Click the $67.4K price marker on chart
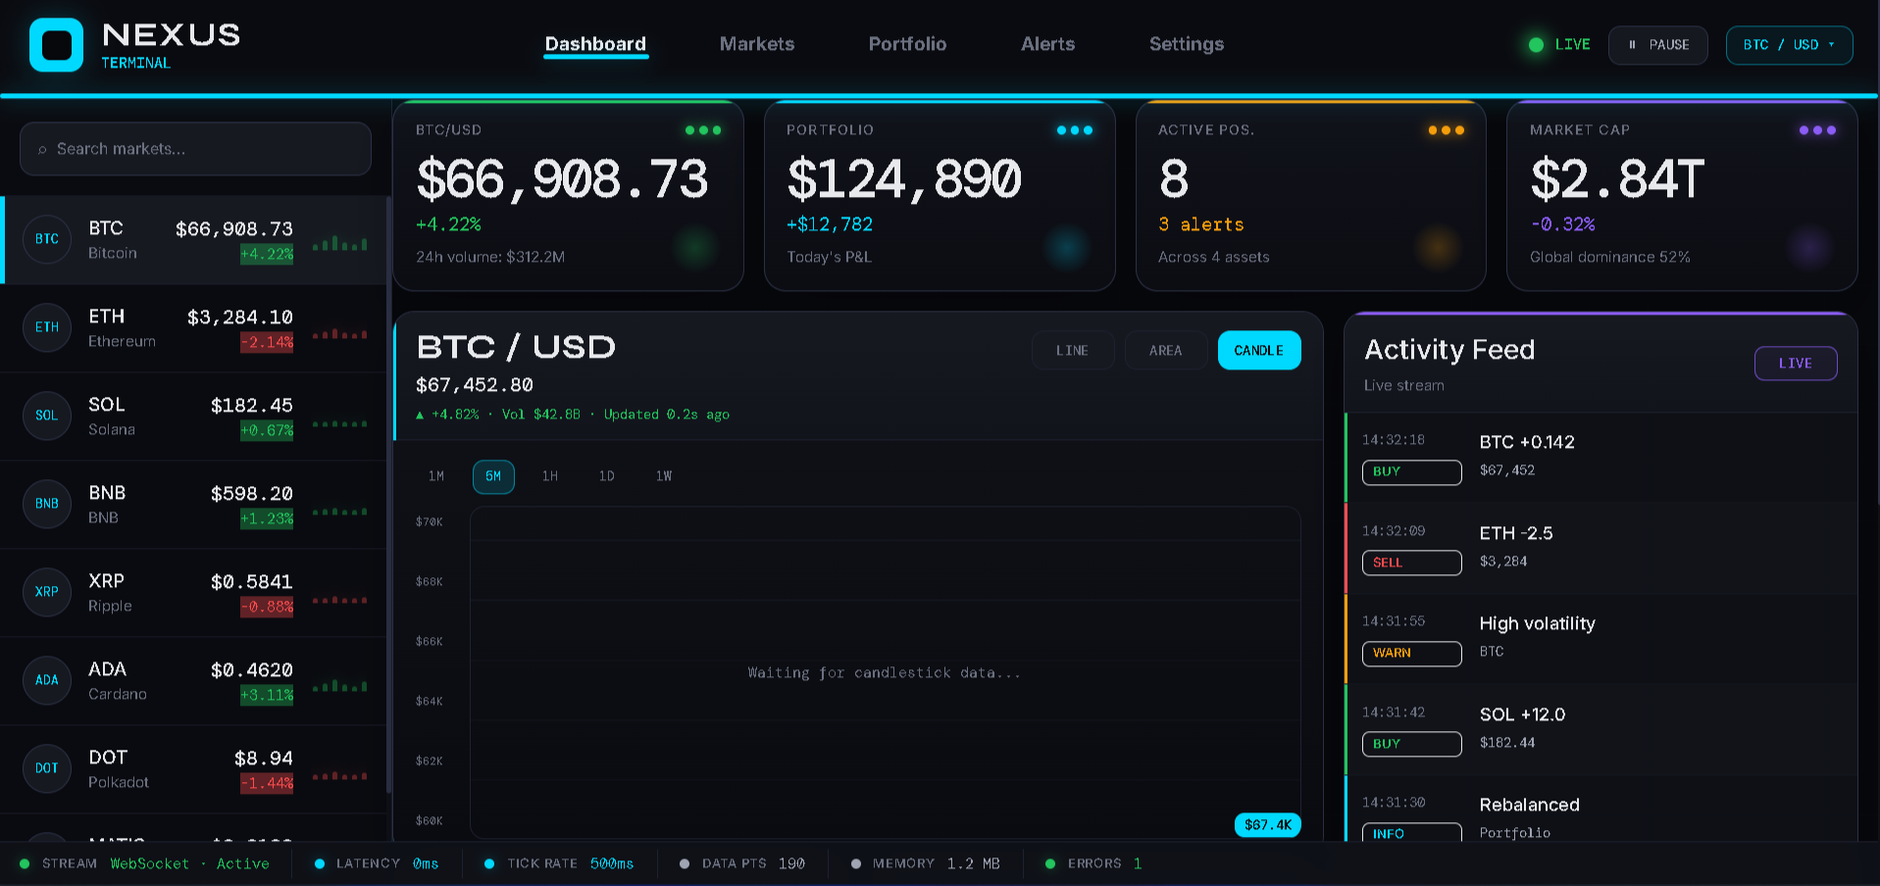 (1267, 825)
